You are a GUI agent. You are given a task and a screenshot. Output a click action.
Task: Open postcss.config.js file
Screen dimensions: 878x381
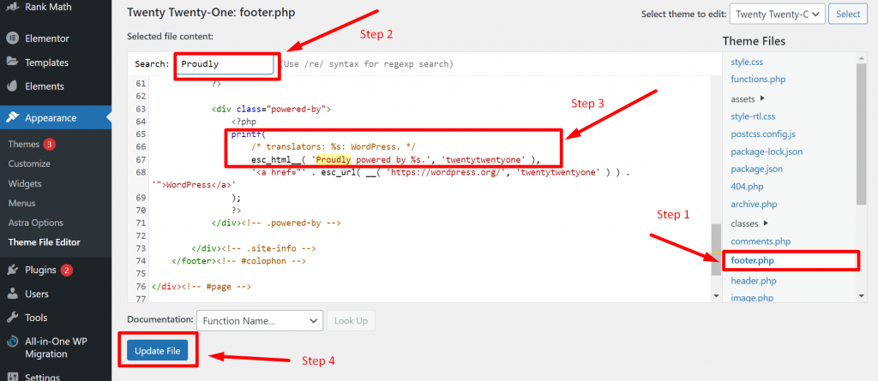763,134
